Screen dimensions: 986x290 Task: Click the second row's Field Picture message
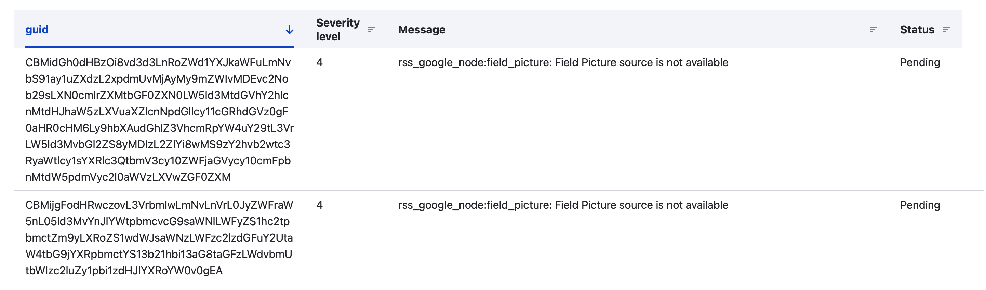(x=563, y=205)
